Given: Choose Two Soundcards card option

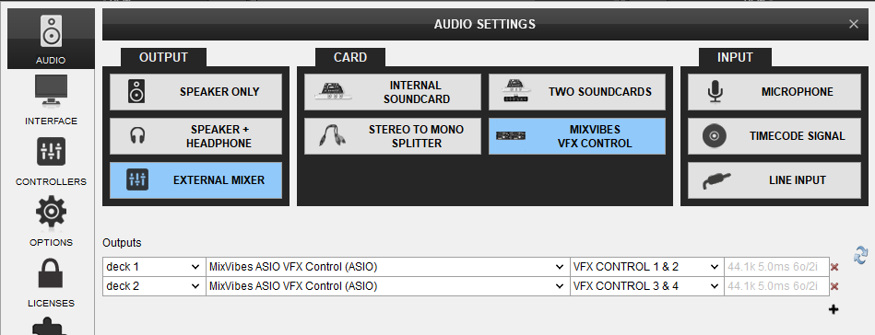Looking at the screenshot, I should click(577, 92).
